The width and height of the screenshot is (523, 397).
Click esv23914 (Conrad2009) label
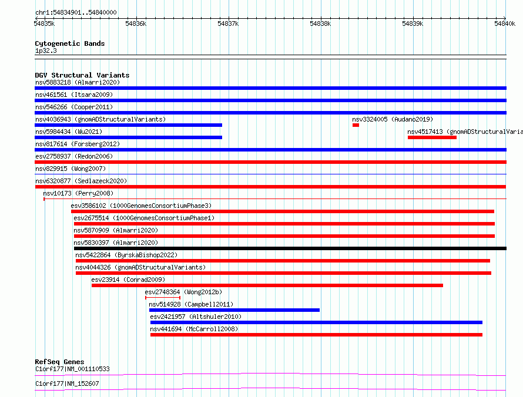128,280
